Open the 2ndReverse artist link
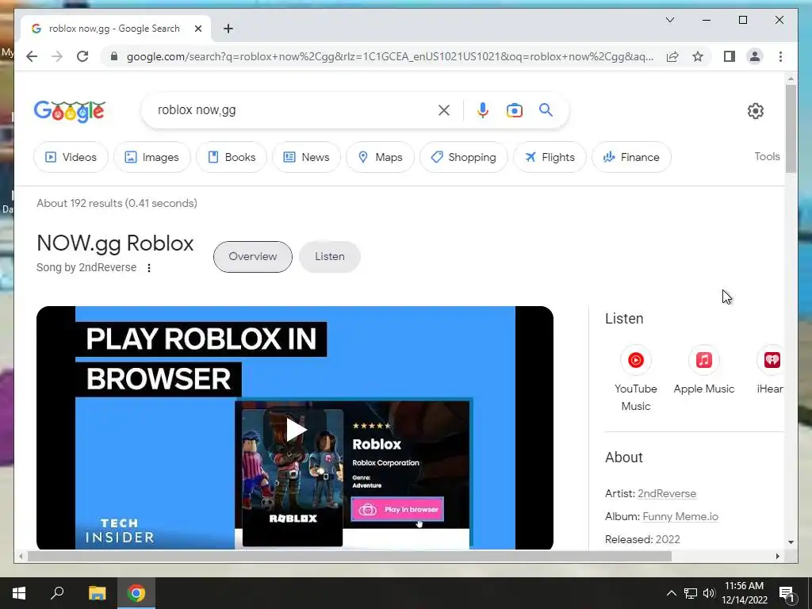The width and height of the screenshot is (812, 609). (666, 493)
